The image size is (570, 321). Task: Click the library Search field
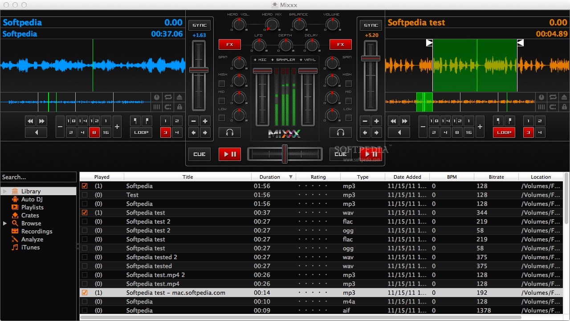coord(38,177)
